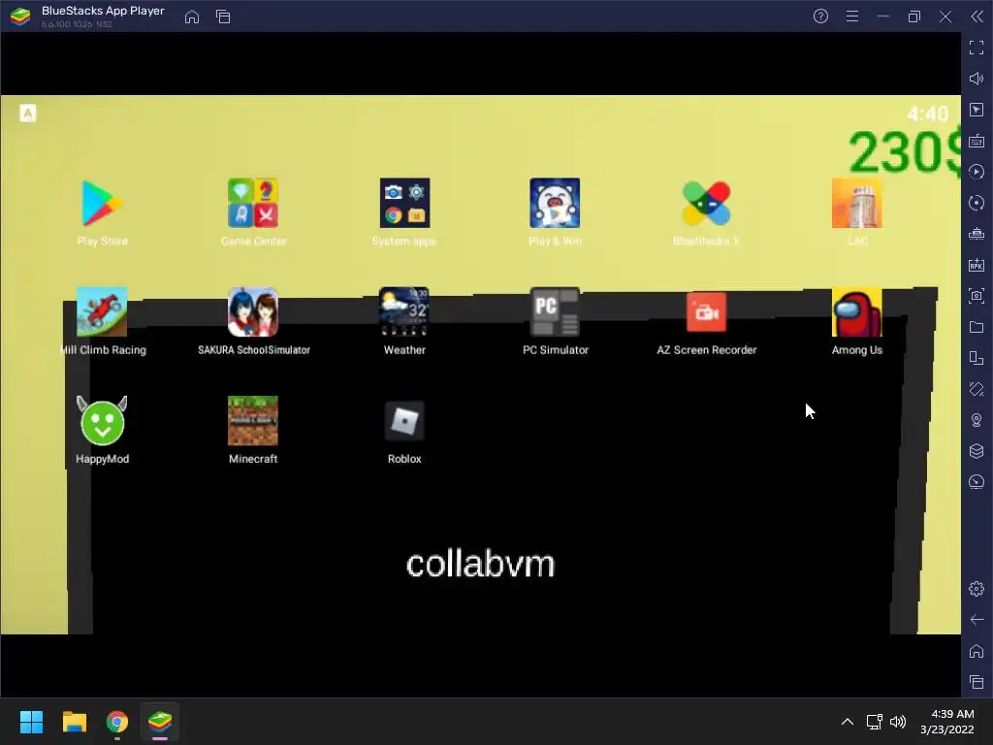Open the set location sidebar icon
993x745 pixels.
pyautogui.click(x=977, y=420)
